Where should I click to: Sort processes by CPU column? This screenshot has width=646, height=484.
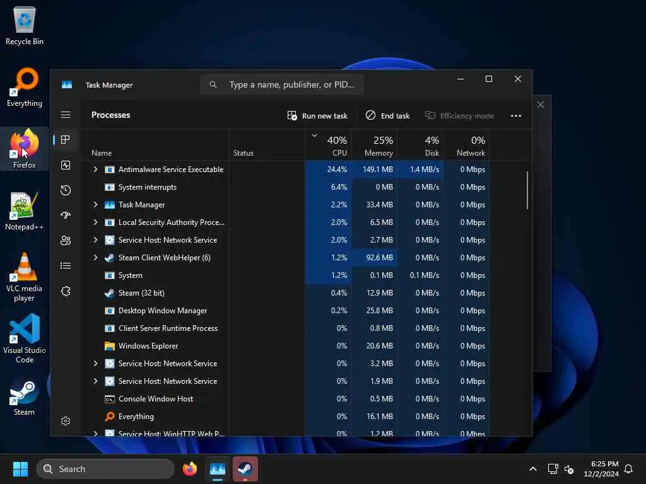(328, 146)
